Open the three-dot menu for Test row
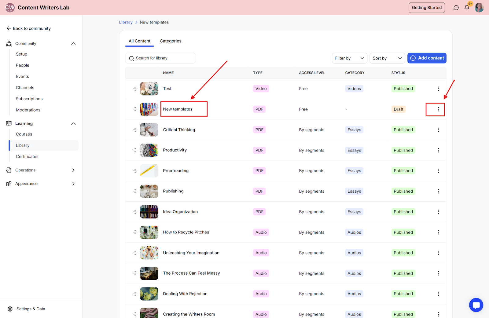Screen dimensions: 489x318 [439, 89]
